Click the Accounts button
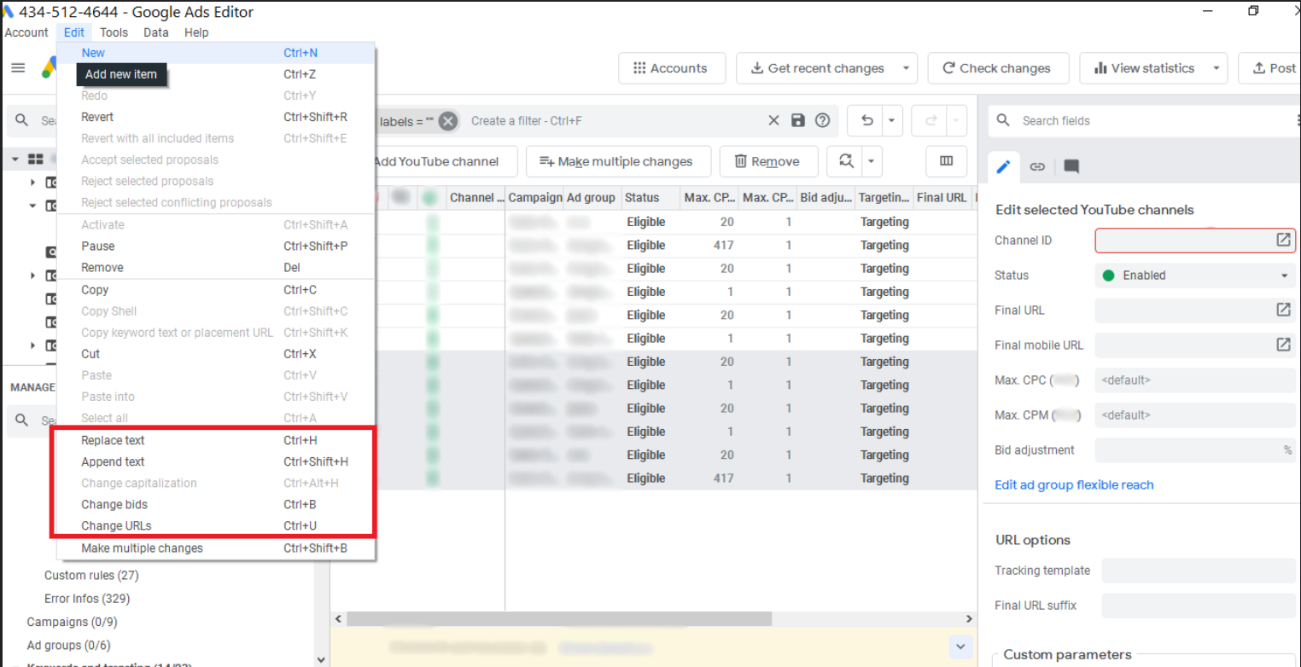This screenshot has height=667, width=1301. [x=672, y=68]
